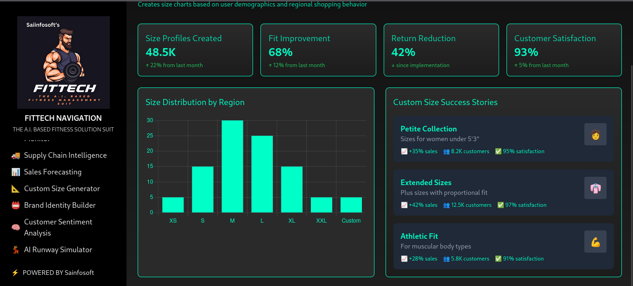This screenshot has height=286, width=633.
Task: Click the Customer Satisfaction 93% card
Action: pos(563,50)
